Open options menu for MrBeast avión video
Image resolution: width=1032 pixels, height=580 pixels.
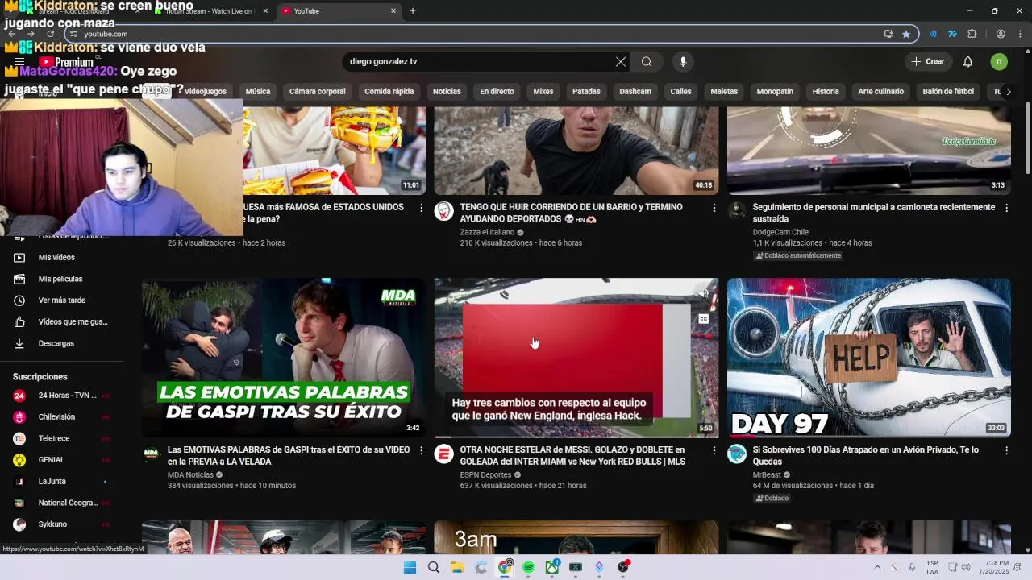click(1006, 450)
